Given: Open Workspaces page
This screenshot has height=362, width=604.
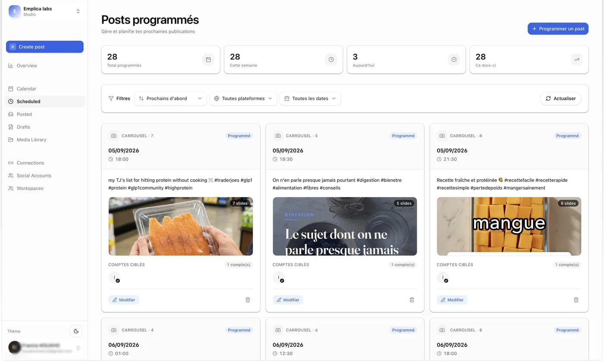Looking at the screenshot, I should pos(45,188).
